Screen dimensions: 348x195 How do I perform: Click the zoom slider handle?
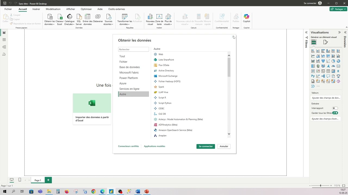(x=321, y=186)
